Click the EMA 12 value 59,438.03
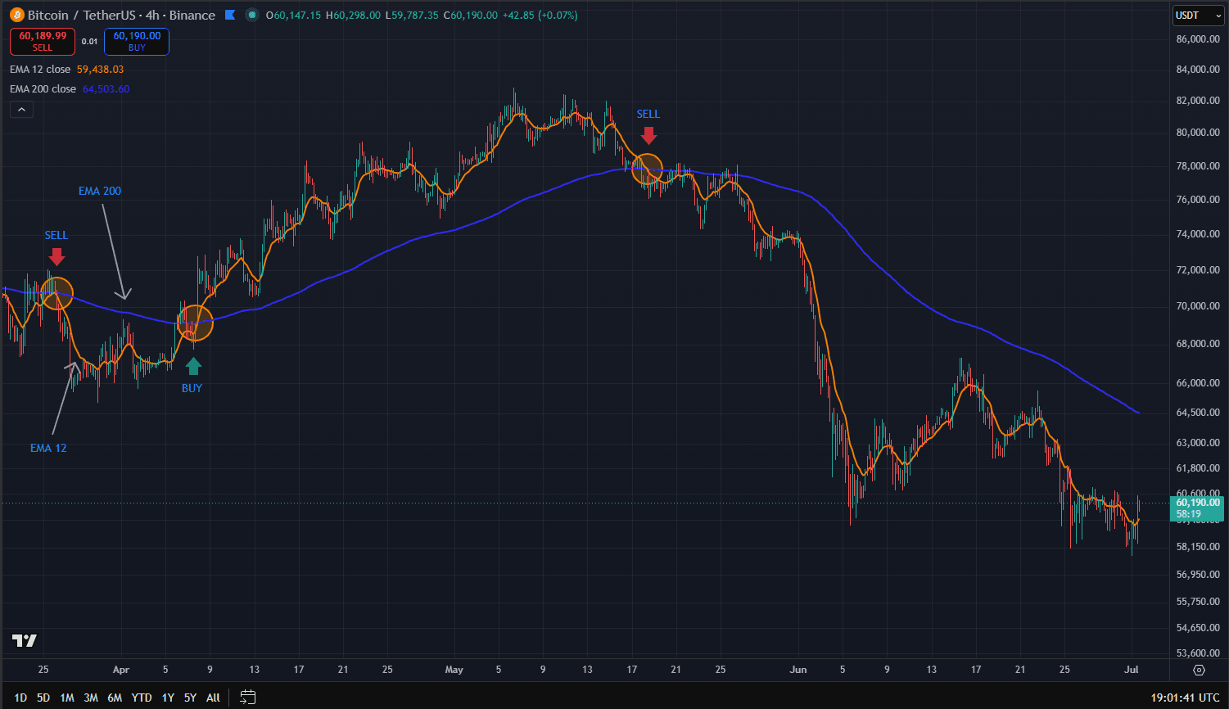 [x=100, y=70]
